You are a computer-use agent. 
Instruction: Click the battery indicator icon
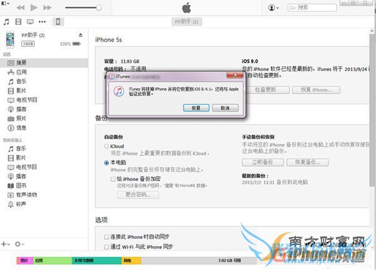76,44
